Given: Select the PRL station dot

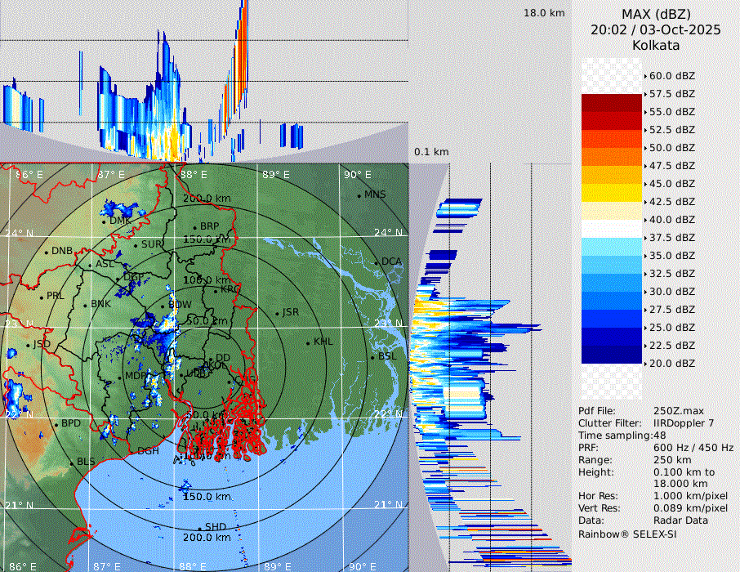Looking at the screenshot, I should (x=42, y=297).
